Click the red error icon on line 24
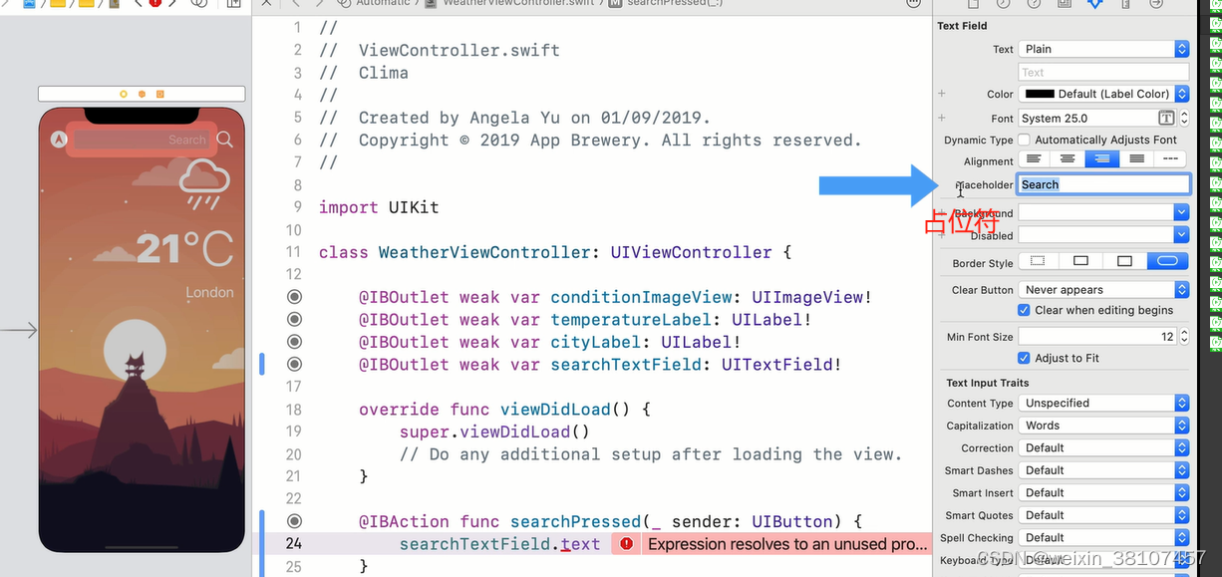The width and height of the screenshot is (1222, 577). pos(626,544)
